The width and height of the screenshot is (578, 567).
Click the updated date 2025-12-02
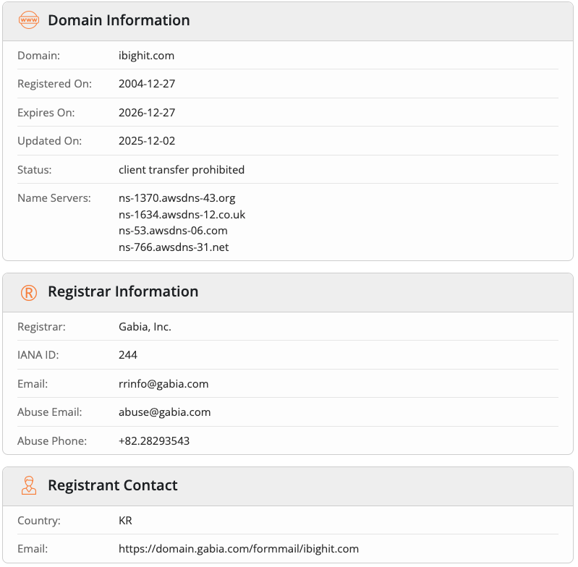147,141
